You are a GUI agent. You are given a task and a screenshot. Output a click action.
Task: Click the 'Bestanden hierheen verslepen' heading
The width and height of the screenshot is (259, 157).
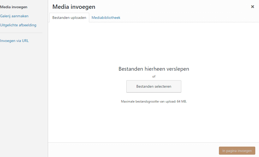click(154, 69)
